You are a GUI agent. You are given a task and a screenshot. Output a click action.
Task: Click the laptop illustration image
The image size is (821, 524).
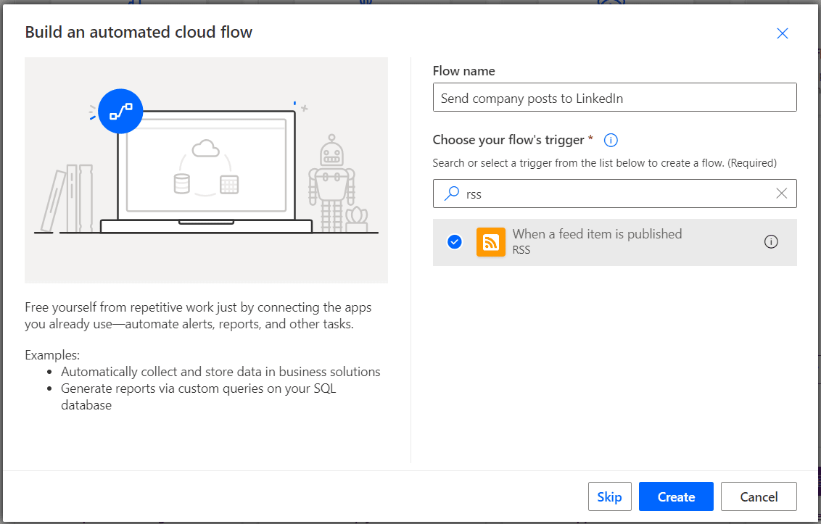(x=206, y=170)
